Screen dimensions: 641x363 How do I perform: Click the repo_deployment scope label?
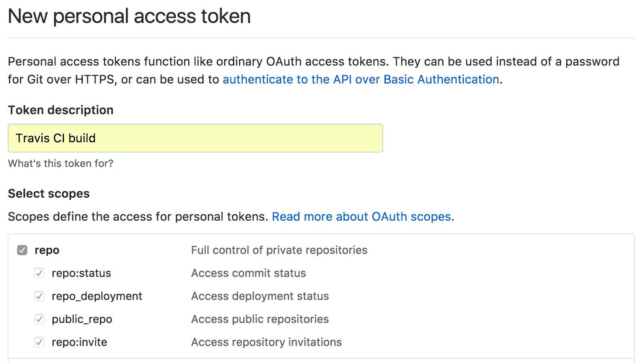click(x=97, y=296)
